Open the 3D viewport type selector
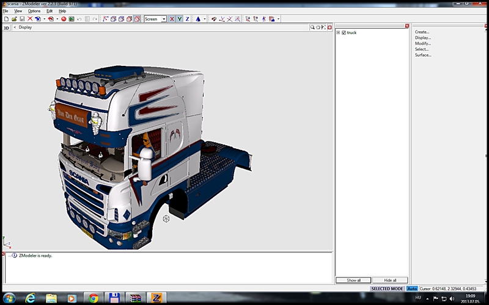The image size is (489, 305). click(x=7, y=27)
